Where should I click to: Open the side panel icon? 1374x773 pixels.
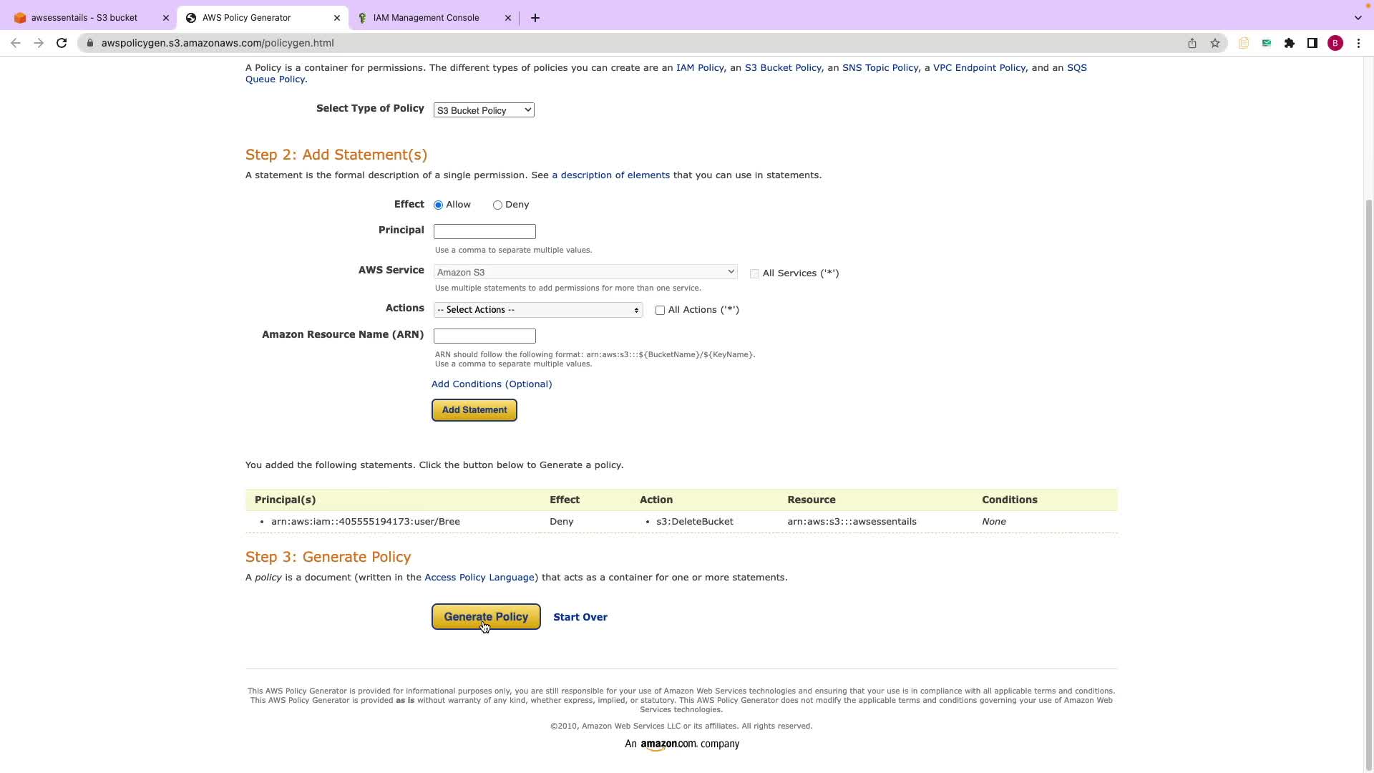click(x=1312, y=43)
